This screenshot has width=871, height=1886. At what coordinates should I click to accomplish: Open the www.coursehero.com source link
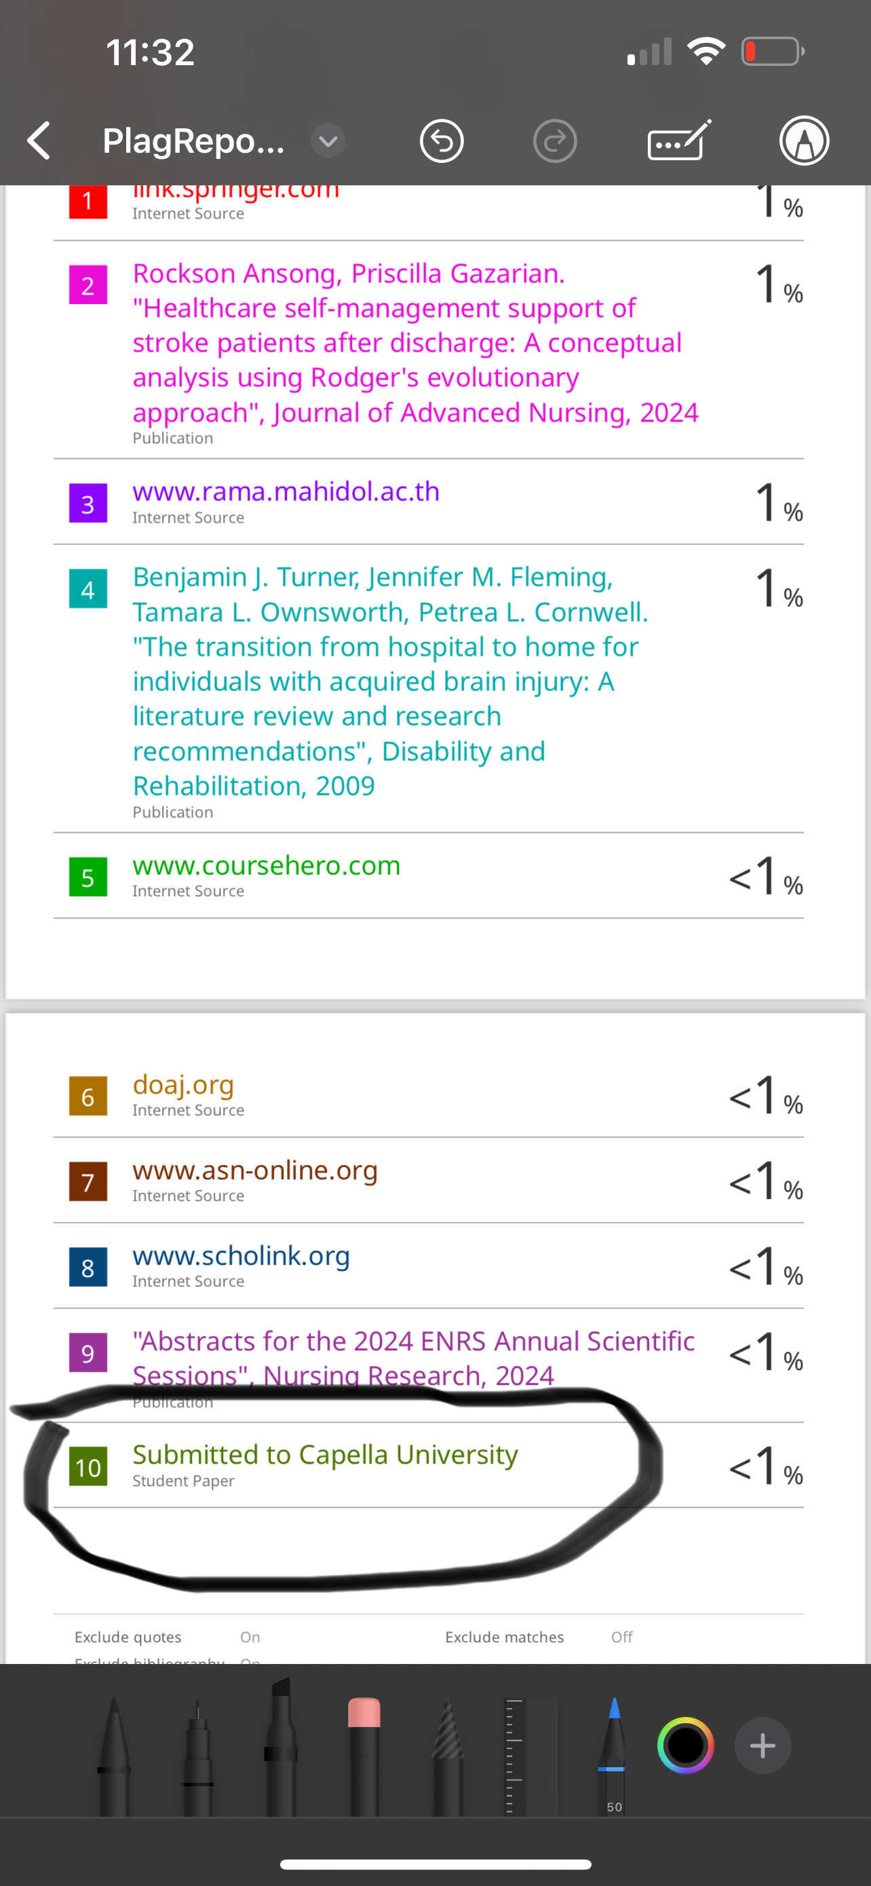pyautogui.click(x=266, y=866)
